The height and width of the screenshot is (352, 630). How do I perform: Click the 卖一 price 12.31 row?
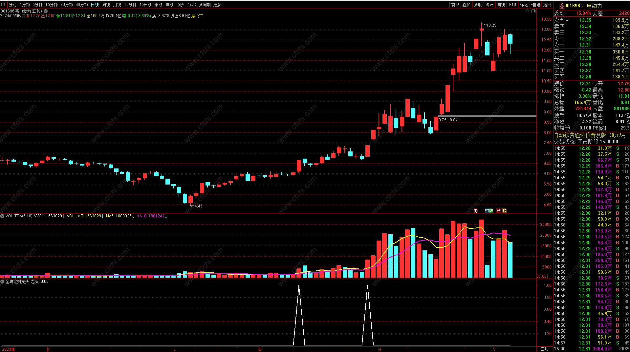(x=592, y=45)
